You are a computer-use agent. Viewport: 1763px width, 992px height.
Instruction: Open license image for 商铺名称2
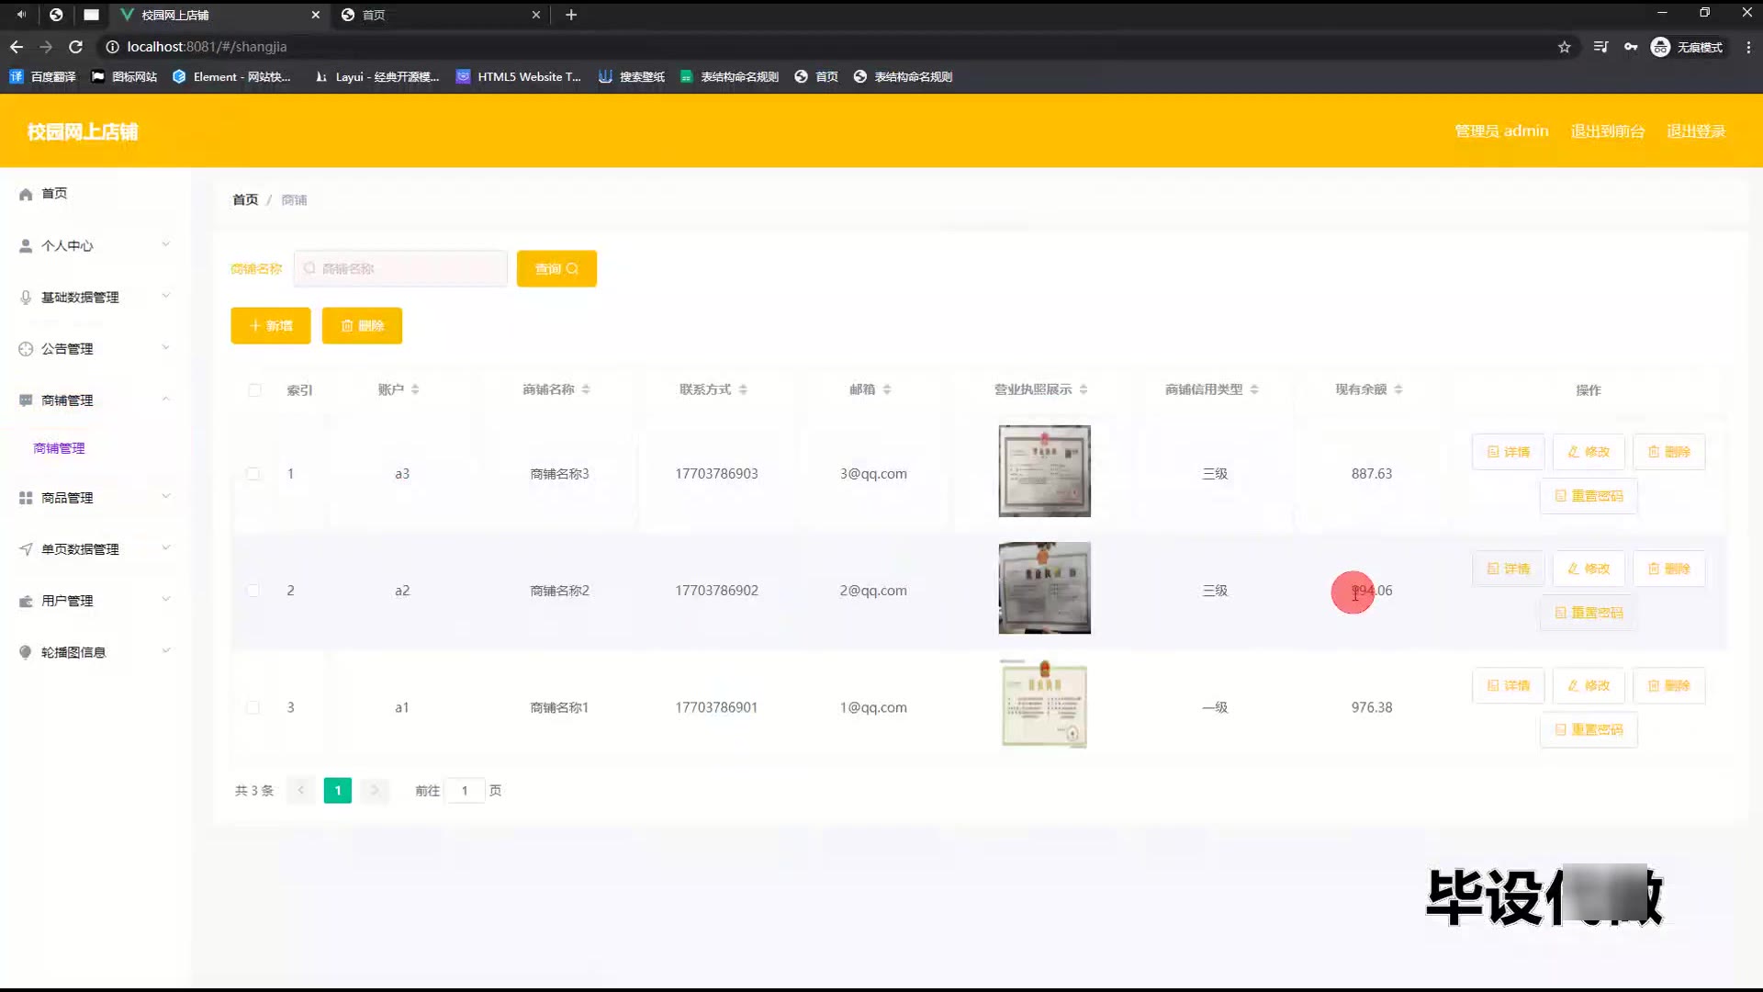click(x=1045, y=588)
